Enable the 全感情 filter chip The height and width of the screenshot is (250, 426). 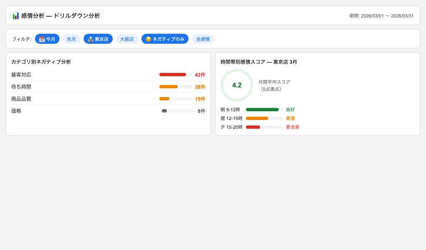click(203, 39)
